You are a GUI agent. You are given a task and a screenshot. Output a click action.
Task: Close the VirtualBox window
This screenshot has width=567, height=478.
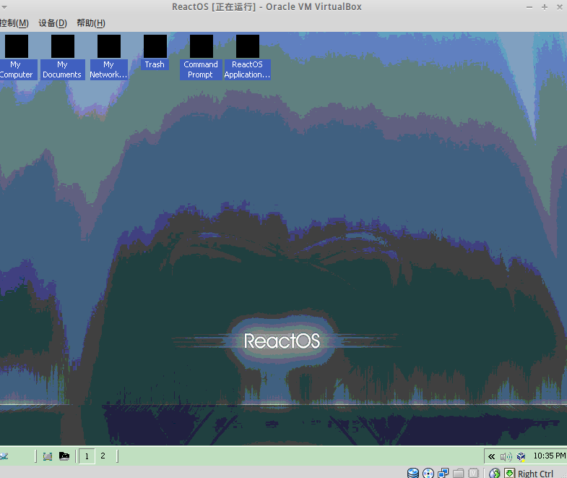coord(559,7)
